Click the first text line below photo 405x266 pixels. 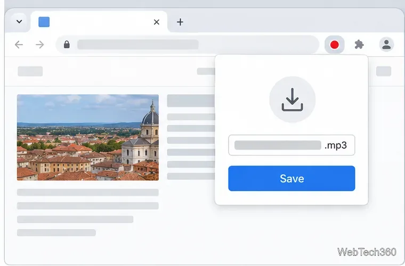pos(88,192)
